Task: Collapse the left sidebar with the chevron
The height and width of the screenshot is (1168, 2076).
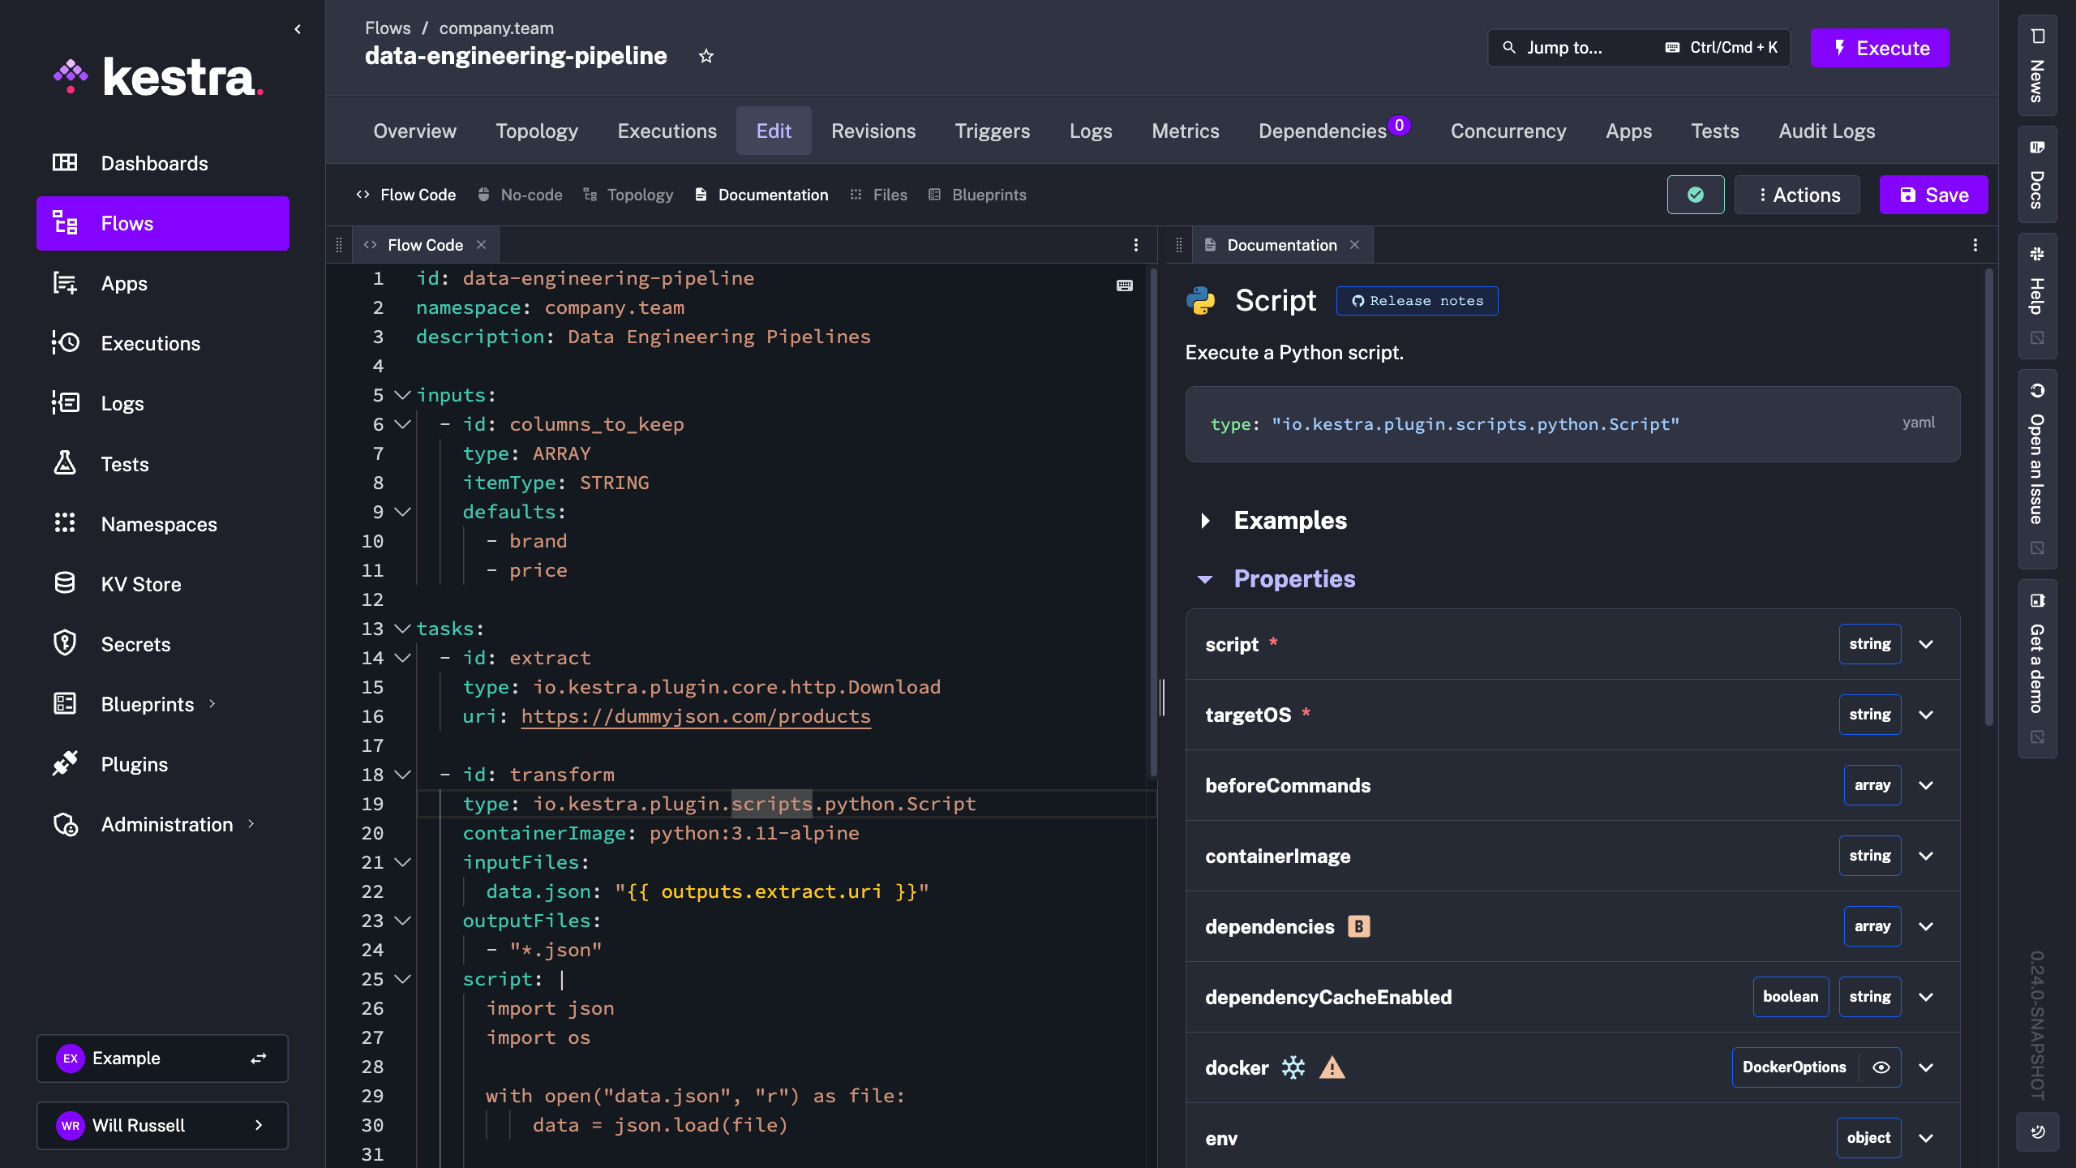Action: (298, 29)
